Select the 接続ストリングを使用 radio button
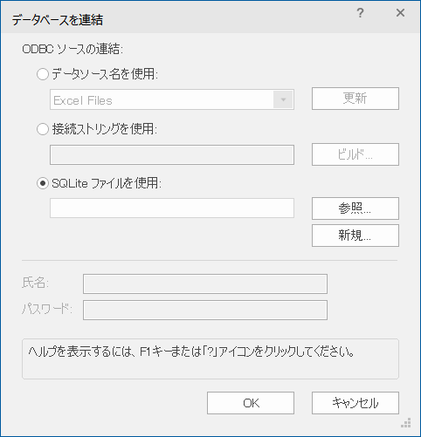 (x=43, y=129)
